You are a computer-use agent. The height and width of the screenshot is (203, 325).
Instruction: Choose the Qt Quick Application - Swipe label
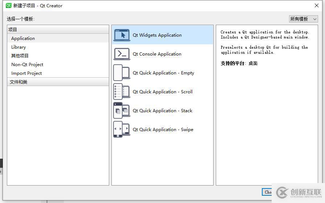[163, 130]
